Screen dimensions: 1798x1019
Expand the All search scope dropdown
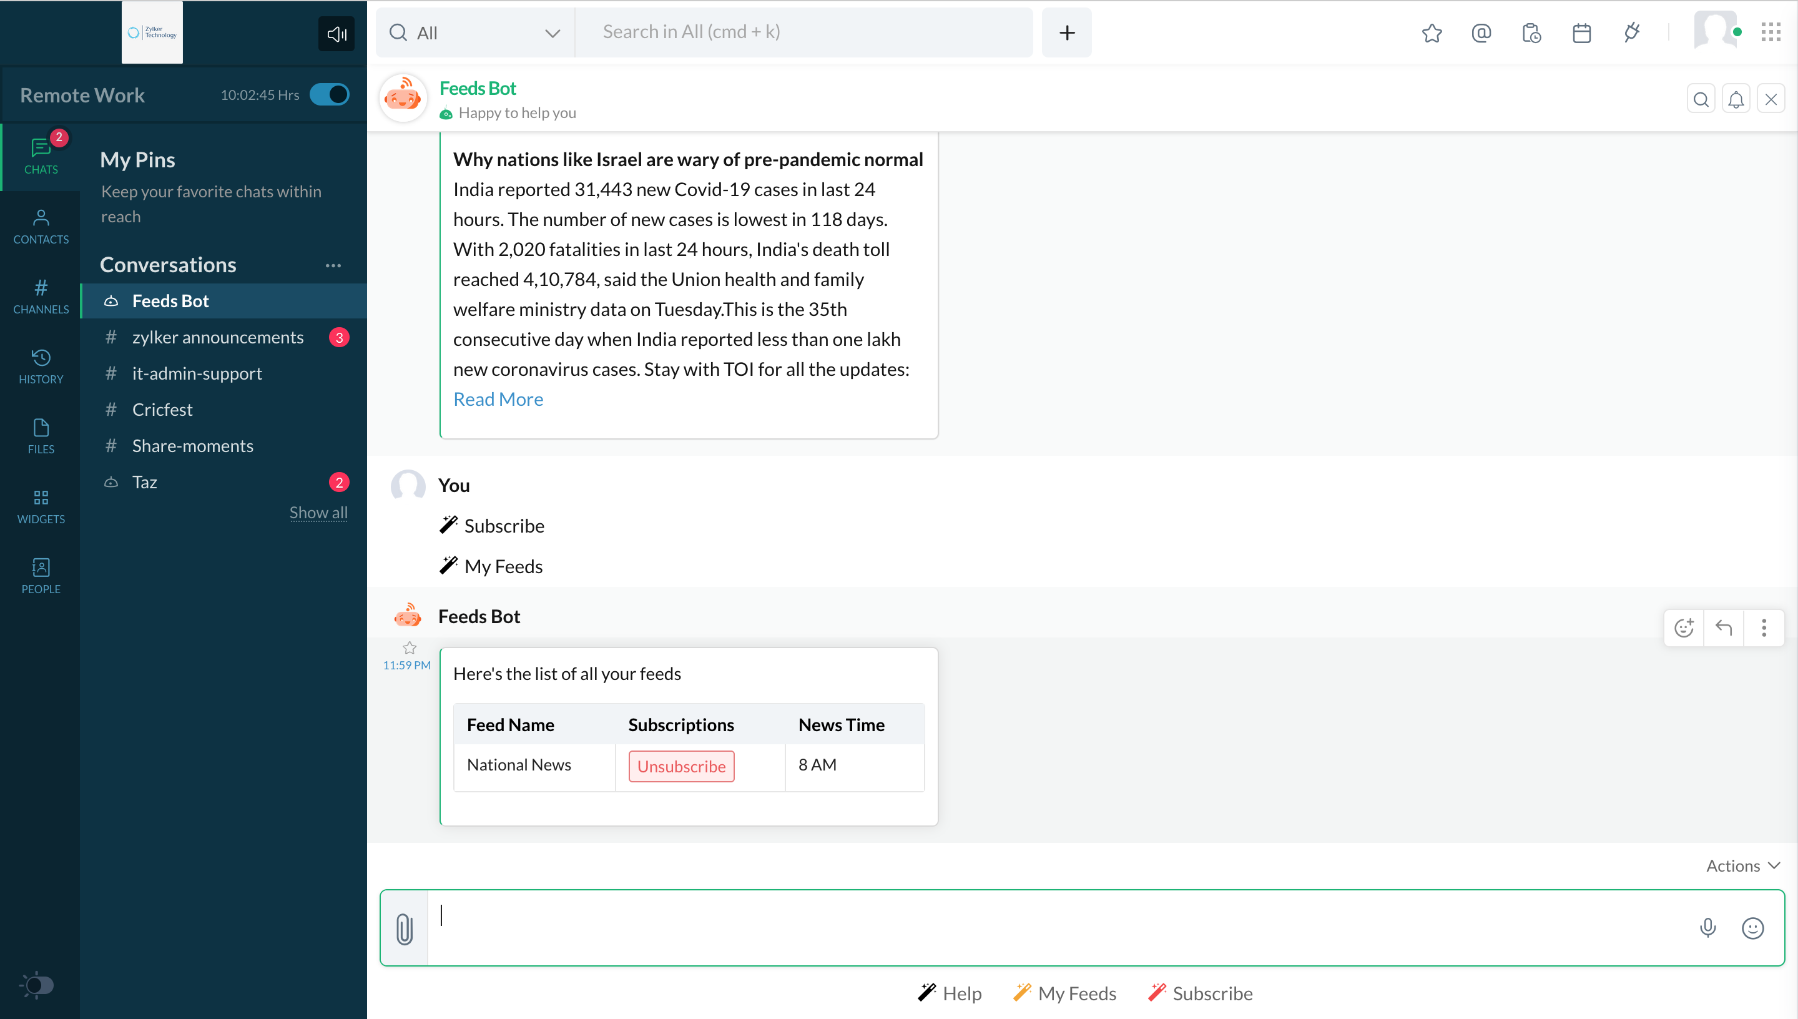552,33
